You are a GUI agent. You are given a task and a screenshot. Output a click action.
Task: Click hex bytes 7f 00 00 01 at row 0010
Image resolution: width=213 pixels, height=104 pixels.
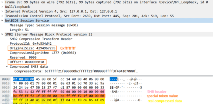click(x=23, y=83)
